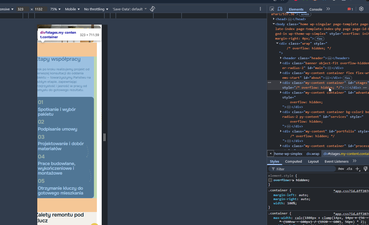Toggle the :hov element state panel
369x225 pixels.
coord(341,169)
